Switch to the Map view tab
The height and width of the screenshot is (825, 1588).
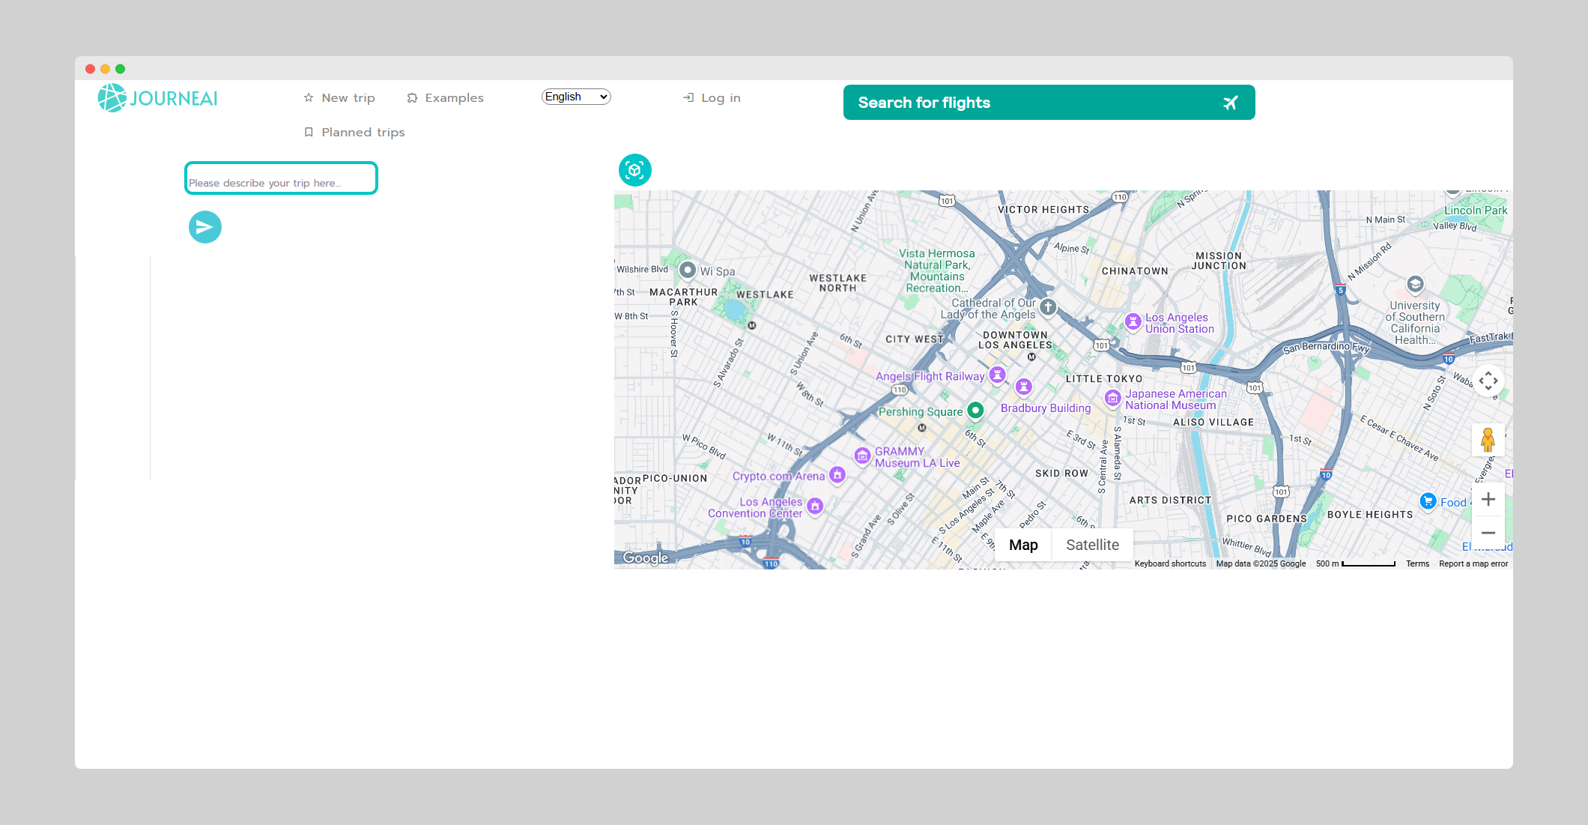[1023, 545]
